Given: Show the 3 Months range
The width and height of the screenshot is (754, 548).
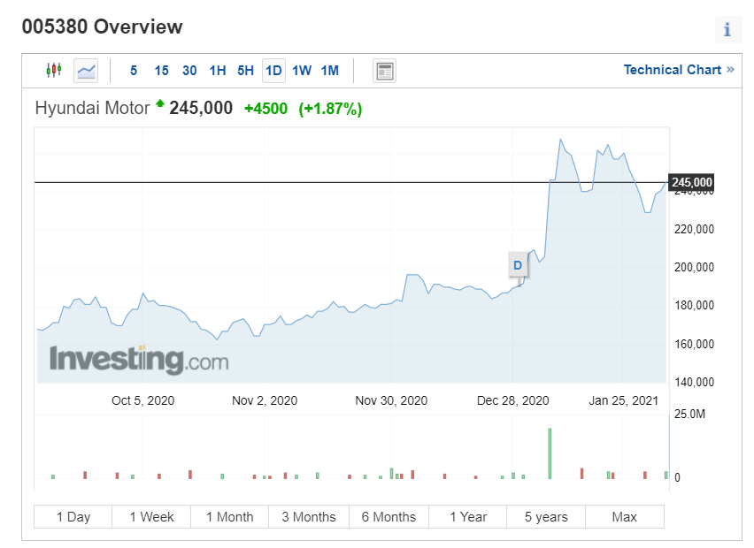Looking at the screenshot, I should point(309,517).
